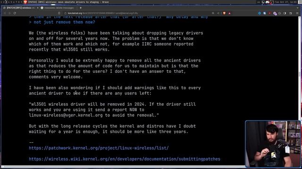Click the text 'comments very welcome.'

click(x=56, y=77)
